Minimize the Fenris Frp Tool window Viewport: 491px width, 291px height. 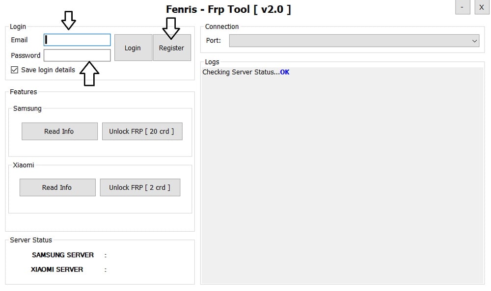463,7
